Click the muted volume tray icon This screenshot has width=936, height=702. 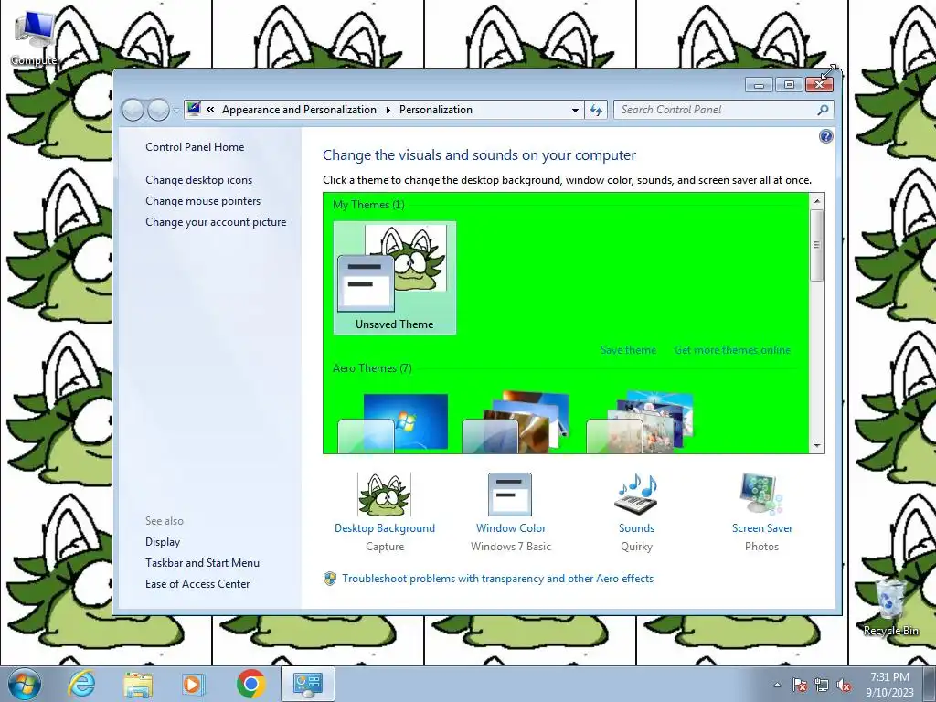tap(844, 686)
